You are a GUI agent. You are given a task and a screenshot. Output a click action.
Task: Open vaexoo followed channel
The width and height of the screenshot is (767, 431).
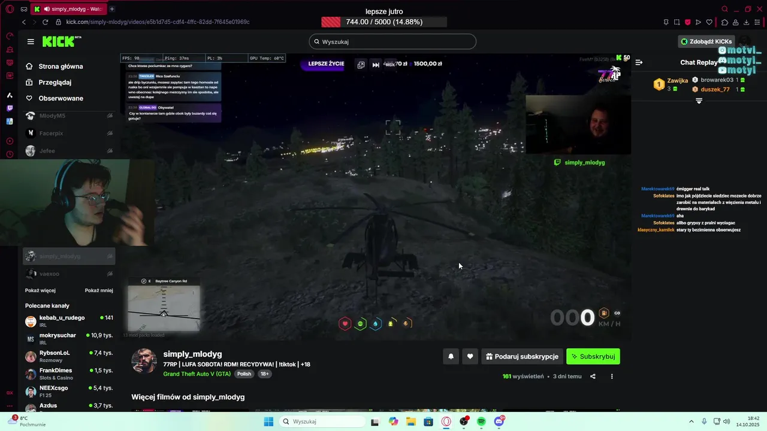[x=69, y=274]
